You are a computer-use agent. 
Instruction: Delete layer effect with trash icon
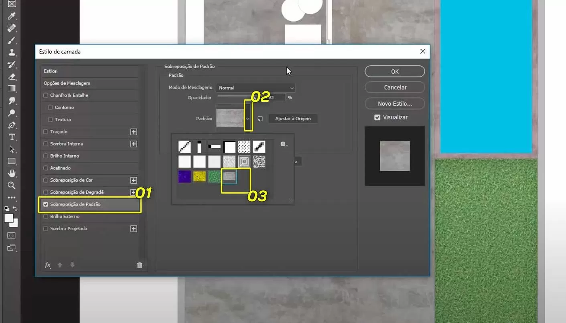(140, 265)
